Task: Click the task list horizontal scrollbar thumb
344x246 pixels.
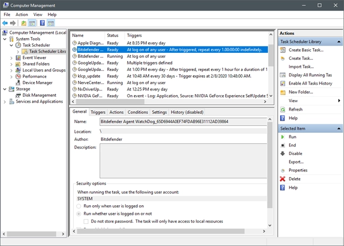Action: coord(110,102)
